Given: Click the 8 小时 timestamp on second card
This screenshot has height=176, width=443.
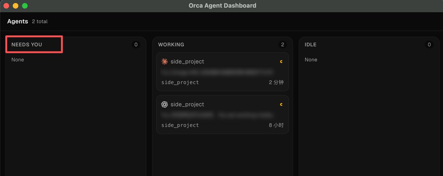Looking at the screenshot, I should [x=276, y=125].
